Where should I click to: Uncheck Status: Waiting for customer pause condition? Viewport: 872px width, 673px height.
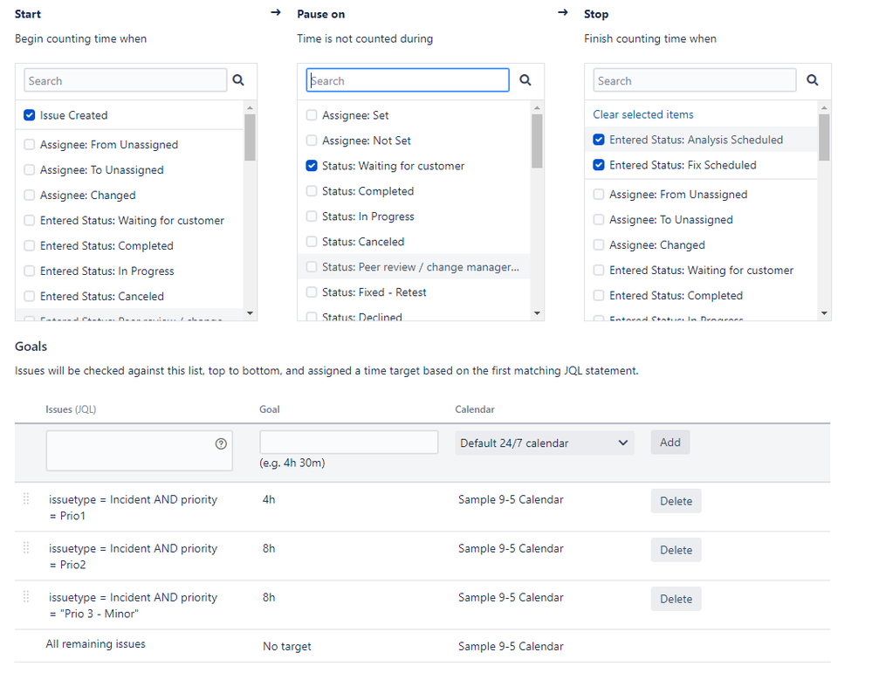coord(312,166)
